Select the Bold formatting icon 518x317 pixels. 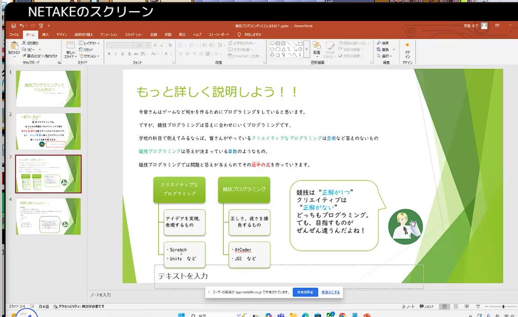pos(109,53)
